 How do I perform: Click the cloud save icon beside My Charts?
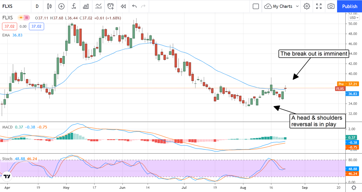[x=268, y=6]
